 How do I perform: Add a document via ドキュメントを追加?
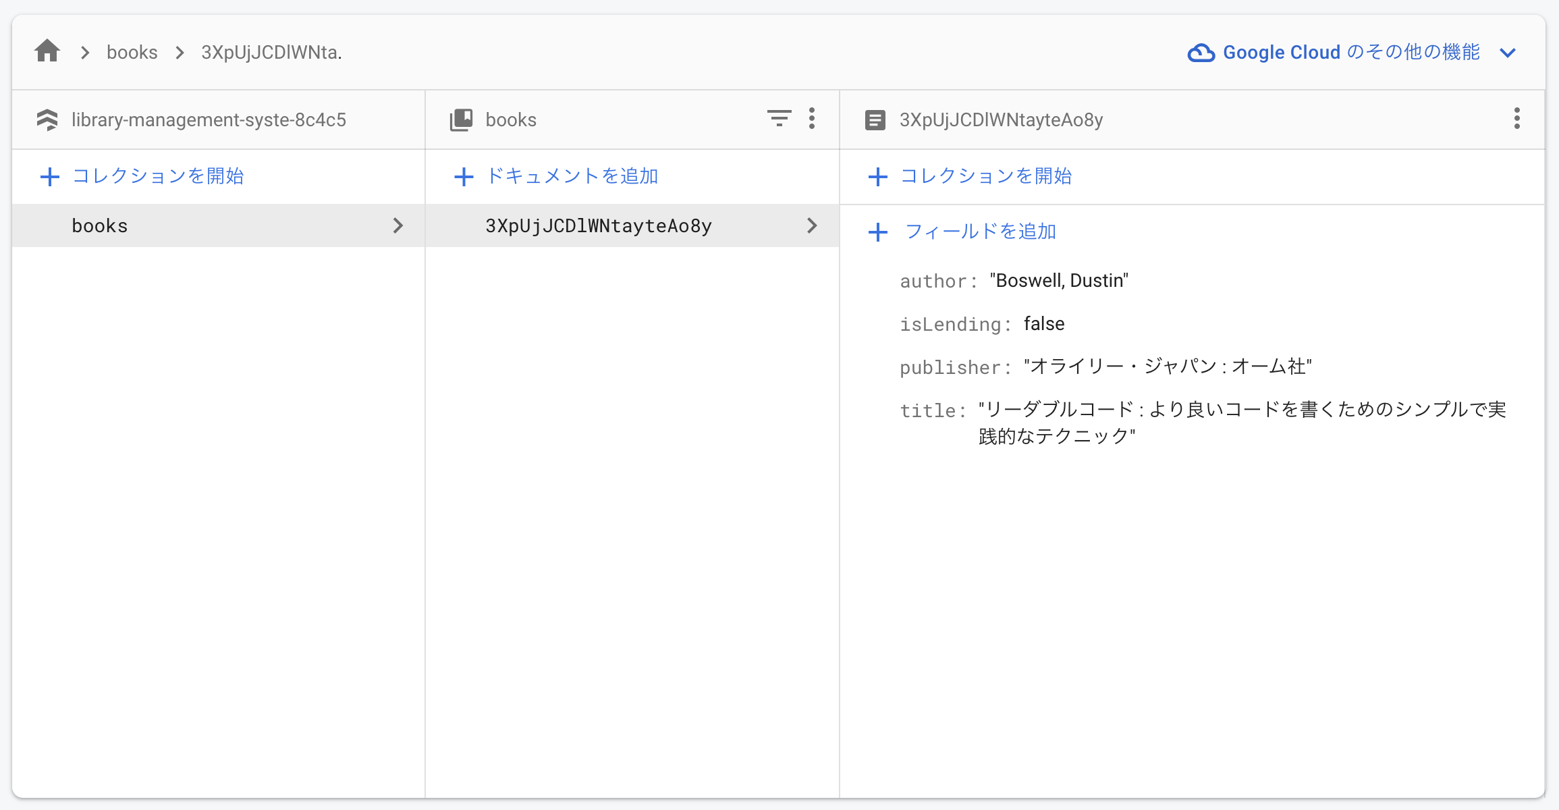[572, 176]
